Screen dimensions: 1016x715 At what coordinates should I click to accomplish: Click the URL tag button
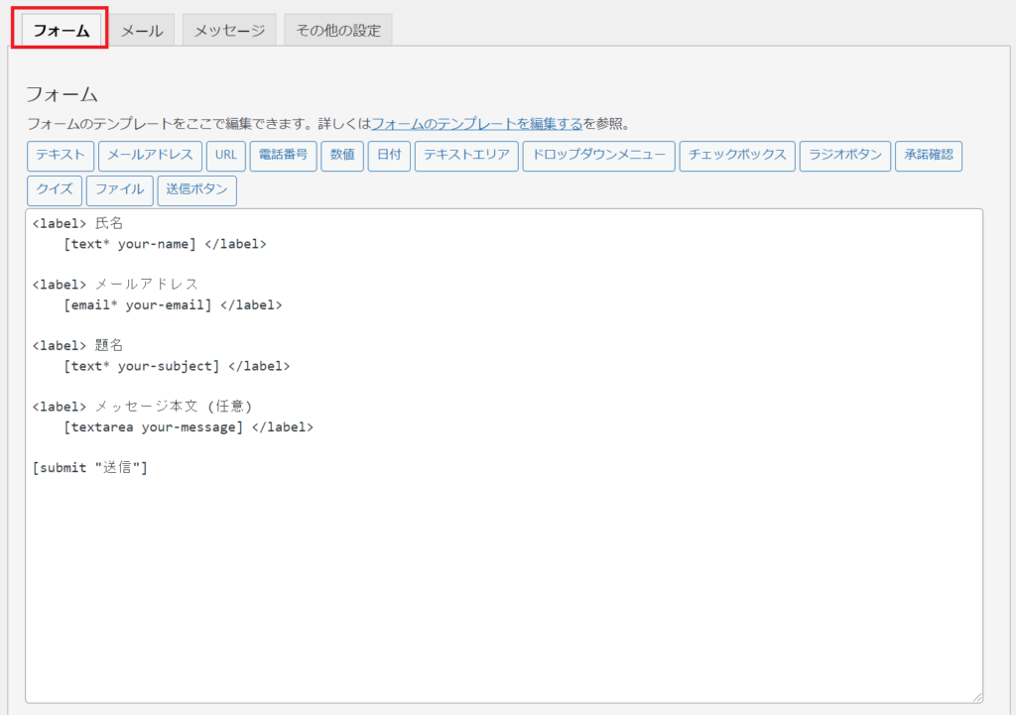(x=225, y=156)
